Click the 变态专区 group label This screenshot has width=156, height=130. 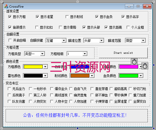tap(12, 83)
